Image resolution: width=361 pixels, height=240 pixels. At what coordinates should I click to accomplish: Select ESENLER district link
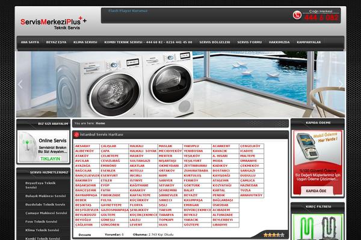click(108, 170)
